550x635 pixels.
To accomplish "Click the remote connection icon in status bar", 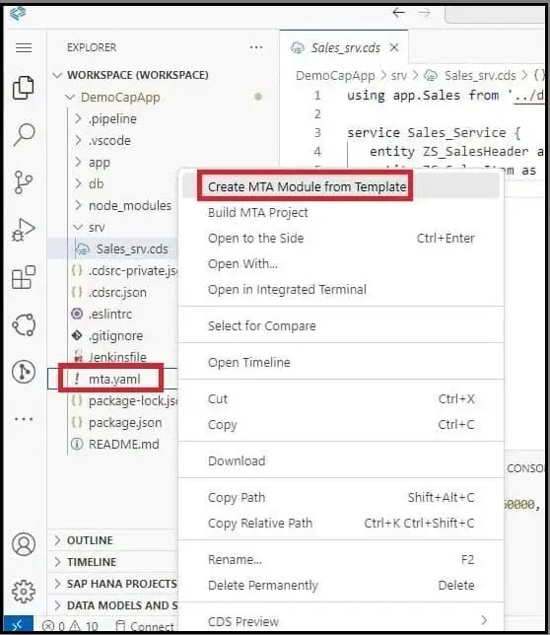I will pyautogui.click(x=18, y=625).
